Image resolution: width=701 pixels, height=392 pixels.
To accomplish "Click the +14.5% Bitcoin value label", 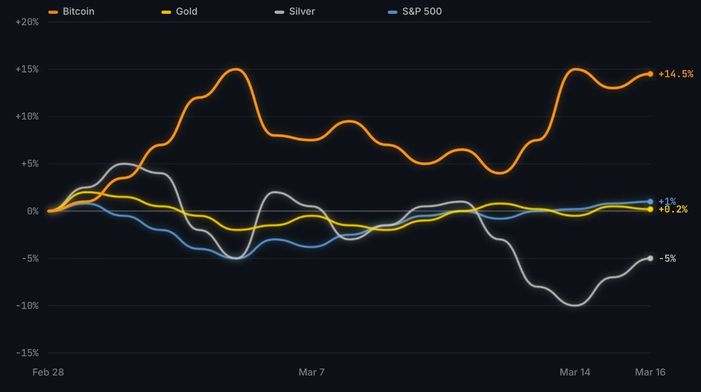I will (675, 74).
